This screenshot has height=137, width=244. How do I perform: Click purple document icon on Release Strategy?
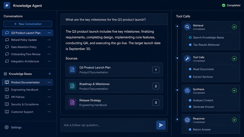72,102
